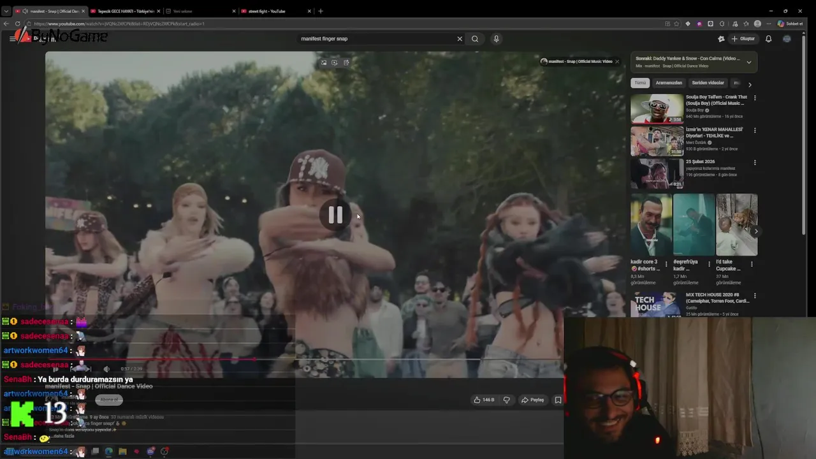Open browser profile avatar in toolbar
816x459 pixels.
[757, 24]
